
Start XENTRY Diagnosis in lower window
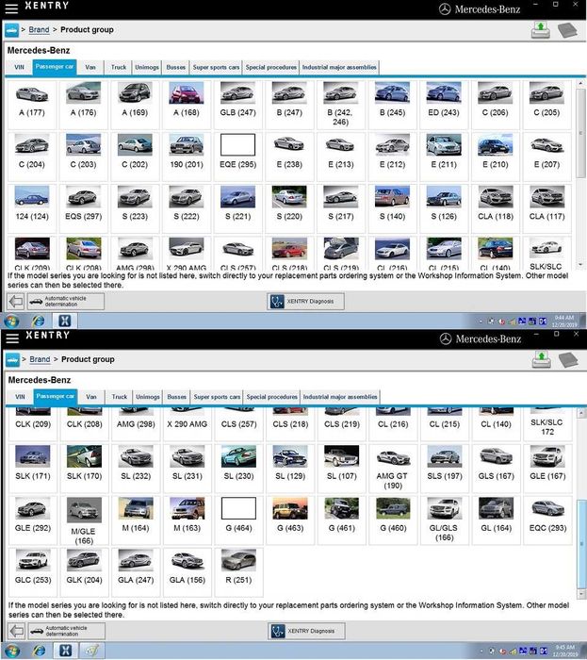[306, 631]
